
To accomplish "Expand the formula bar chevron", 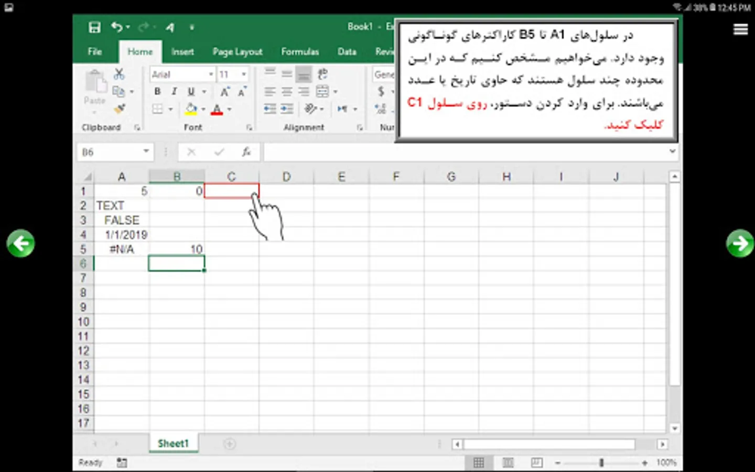I will (x=673, y=152).
